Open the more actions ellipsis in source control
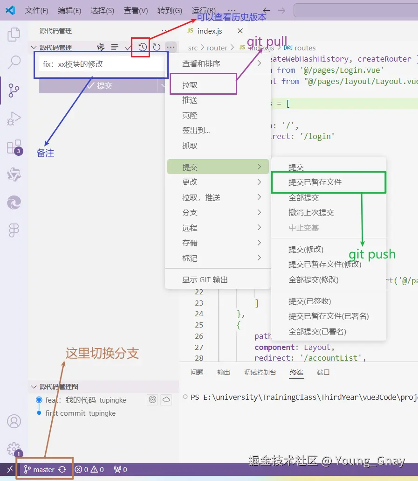The width and height of the screenshot is (418, 481). click(x=171, y=47)
